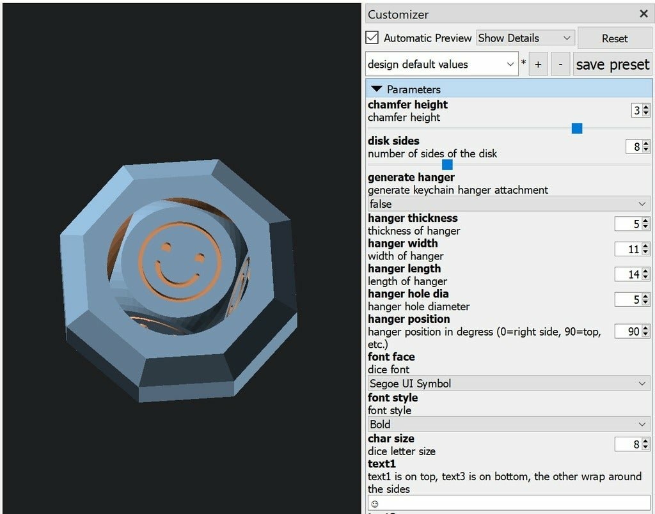
Task: Click the text1 input field
Action: point(509,503)
